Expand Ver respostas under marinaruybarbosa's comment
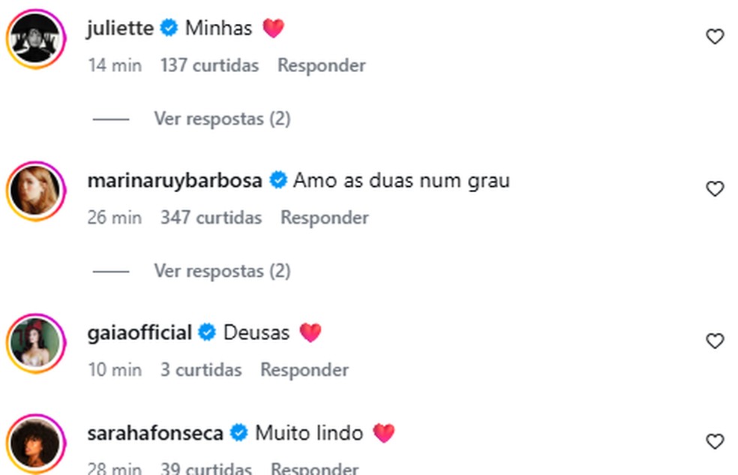This screenshot has width=738, height=475. click(222, 271)
